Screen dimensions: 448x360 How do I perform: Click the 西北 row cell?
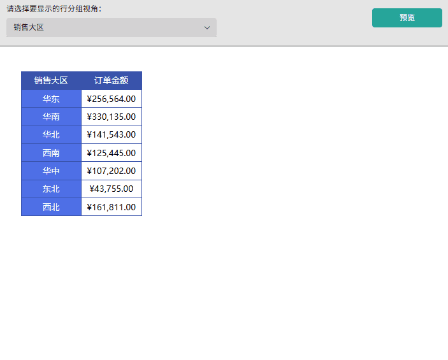[51, 207]
